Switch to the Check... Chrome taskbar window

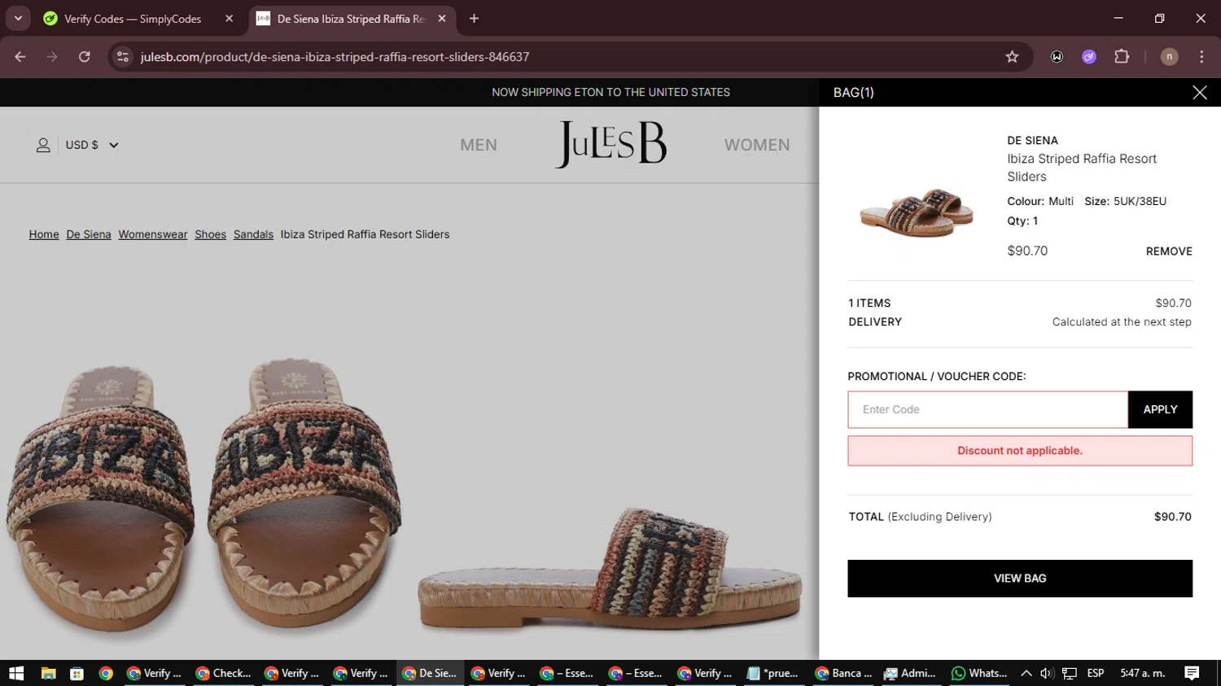point(224,674)
